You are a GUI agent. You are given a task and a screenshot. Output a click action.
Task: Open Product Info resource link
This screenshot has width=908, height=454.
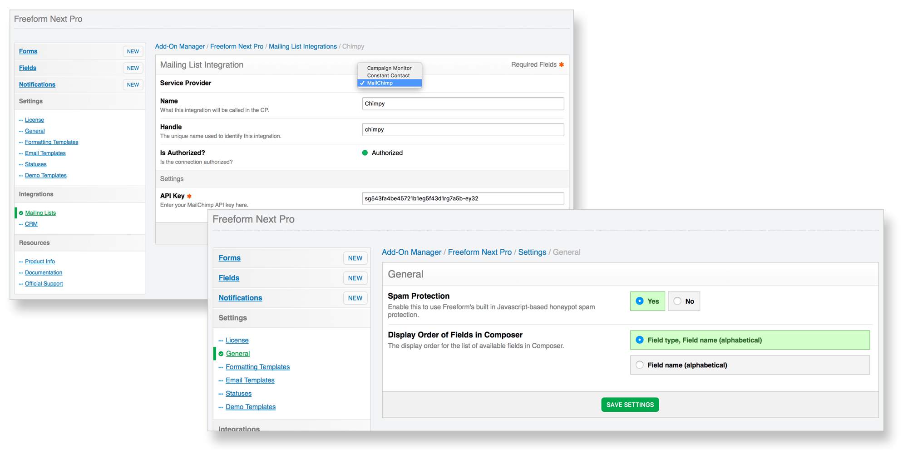[x=40, y=262]
